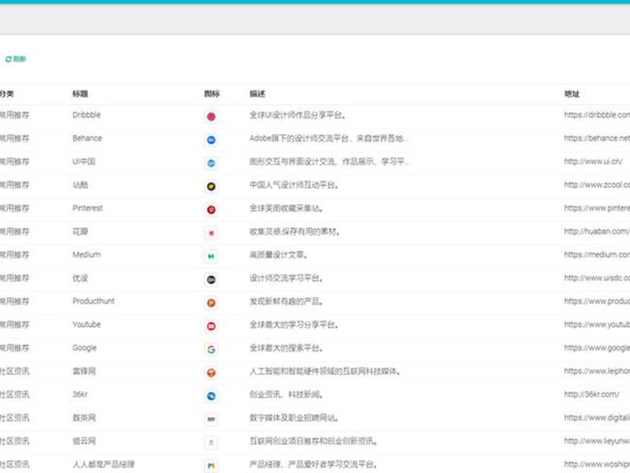The image size is (630, 473).
Task: Click the 优设 dark site icon
Action: (211, 280)
